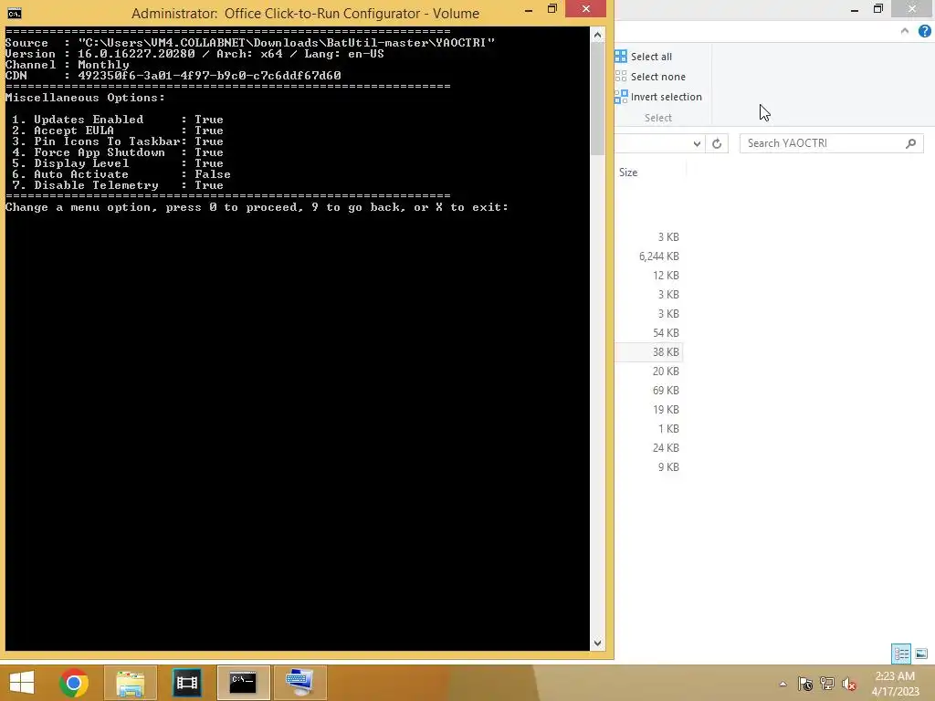Click the Display Level option line
The width and height of the screenshot is (935, 701).
point(118,163)
